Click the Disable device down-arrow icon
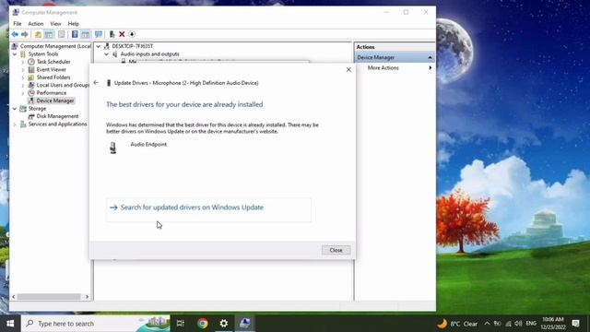This screenshot has height=332, width=590. coord(132,34)
